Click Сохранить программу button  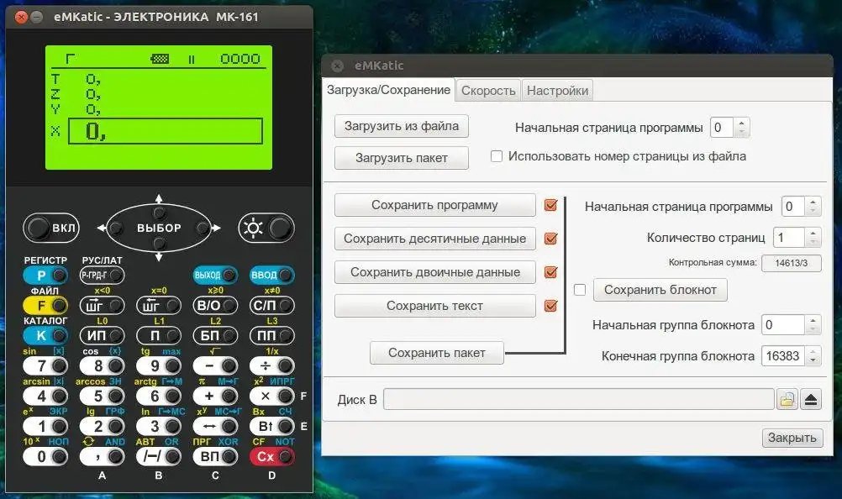[435, 205]
